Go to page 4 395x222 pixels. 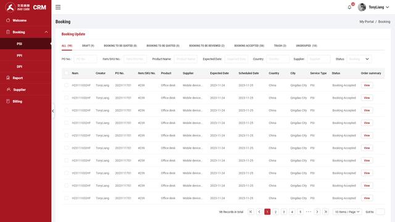coord(292,212)
